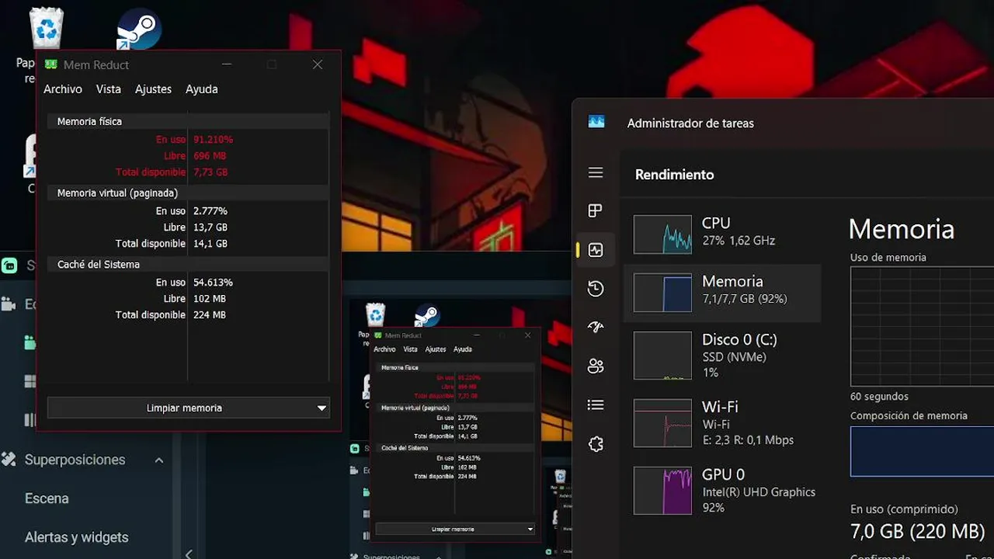Select the Memoria física En uso value 91.210%
The width and height of the screenshot is (994, 559).
point(213,140)
